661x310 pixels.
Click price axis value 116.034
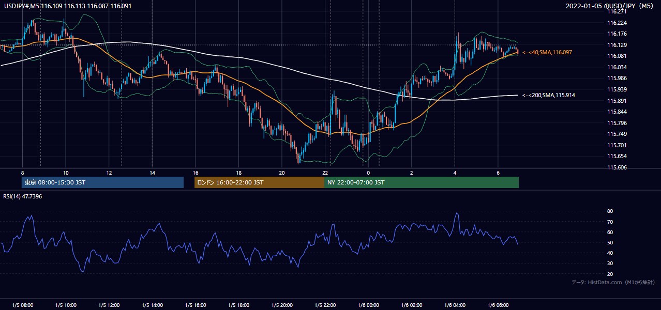click(x=617, y=67)
